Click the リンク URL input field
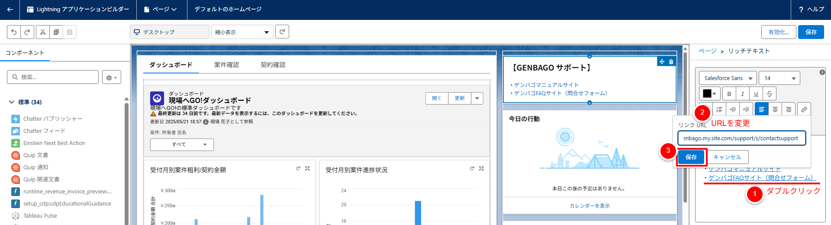Screen dimensions: 831x225 741,138
